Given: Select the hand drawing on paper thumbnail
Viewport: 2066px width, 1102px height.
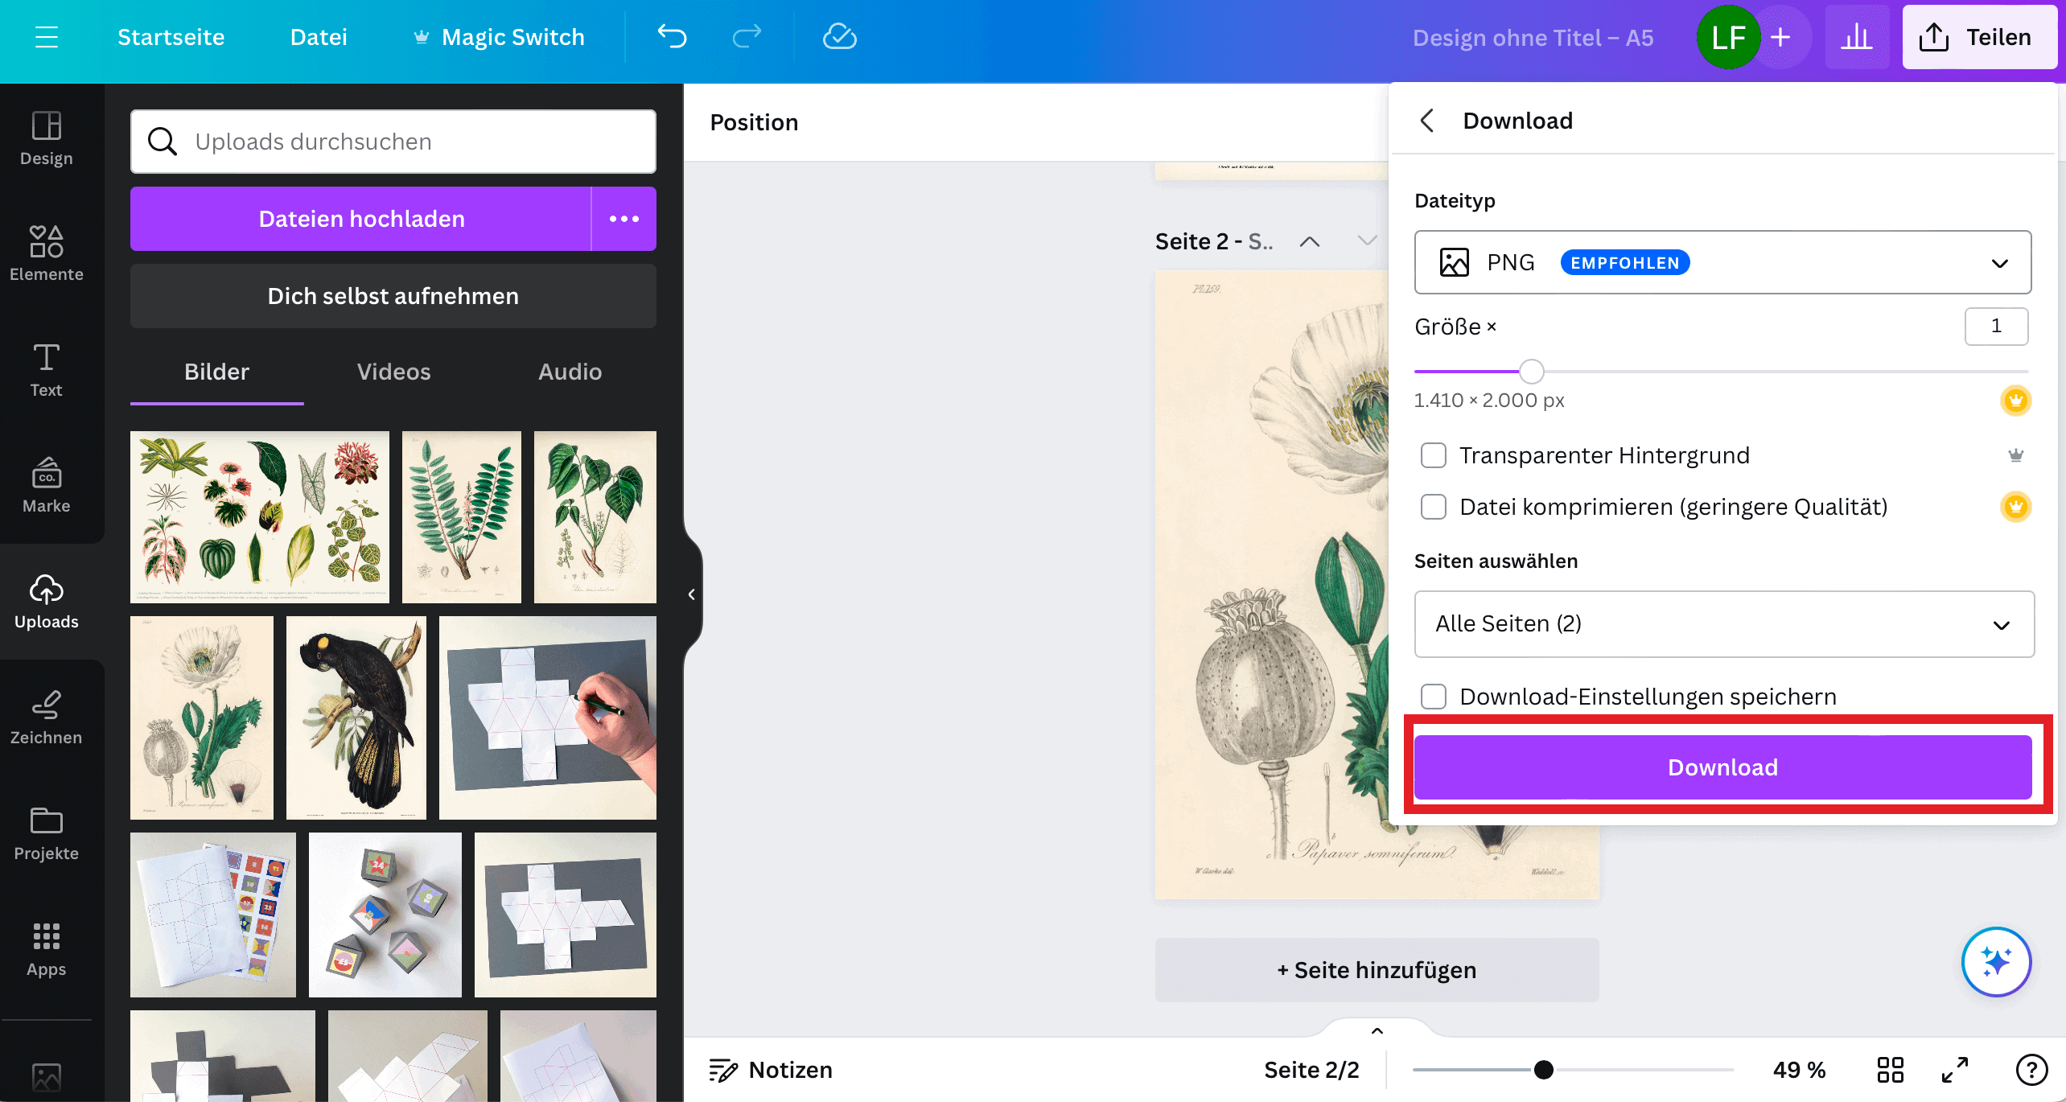Looking at the screenshot, I should pos(548,718).
